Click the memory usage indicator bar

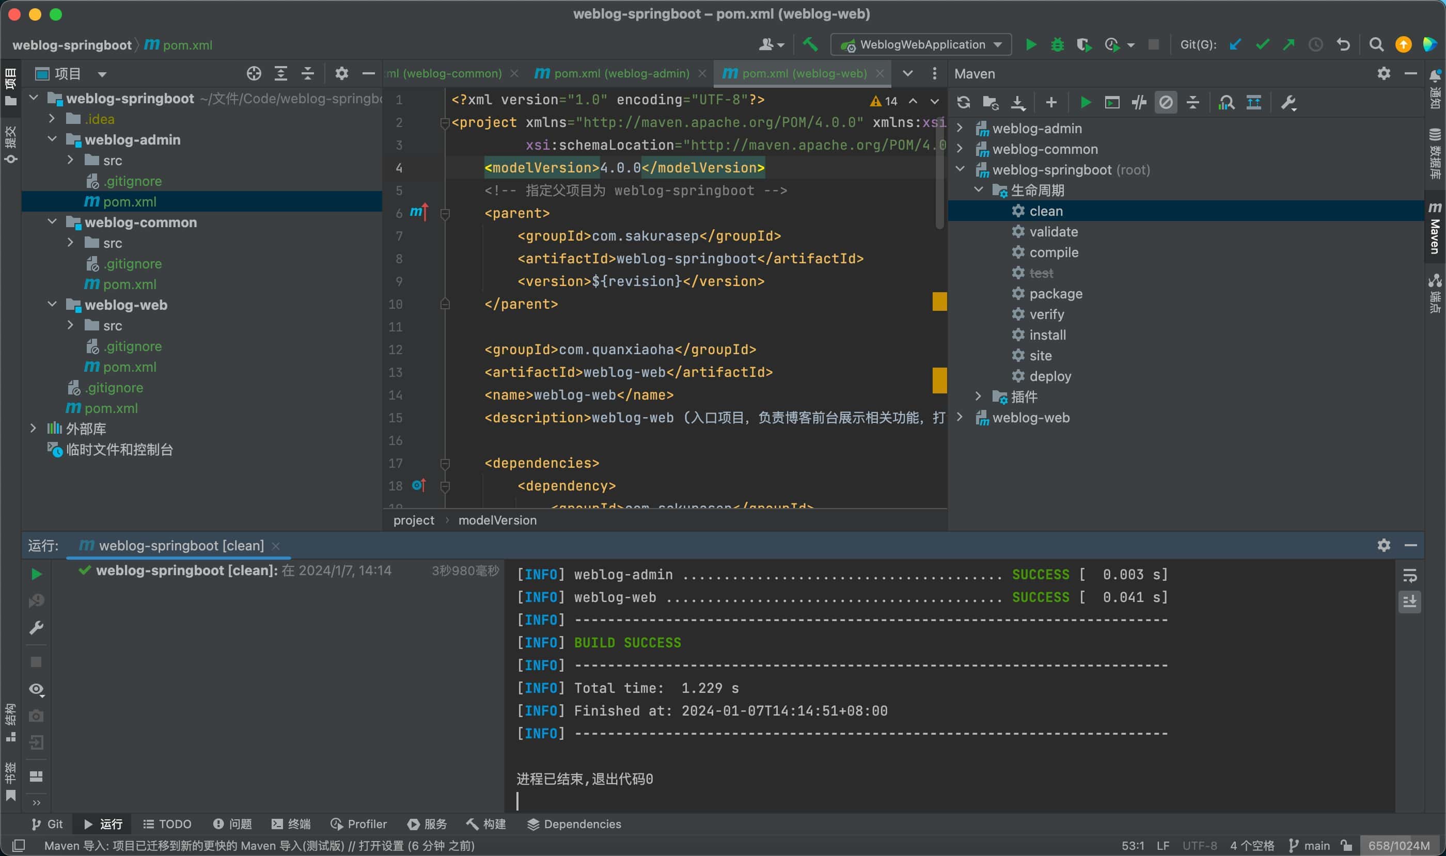(x=1398, y=846)
